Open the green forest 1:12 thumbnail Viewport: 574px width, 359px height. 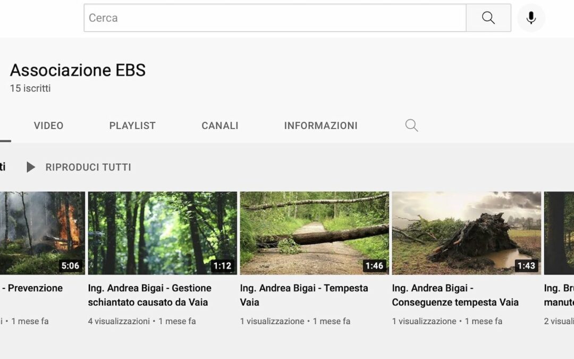pos(163,233)
